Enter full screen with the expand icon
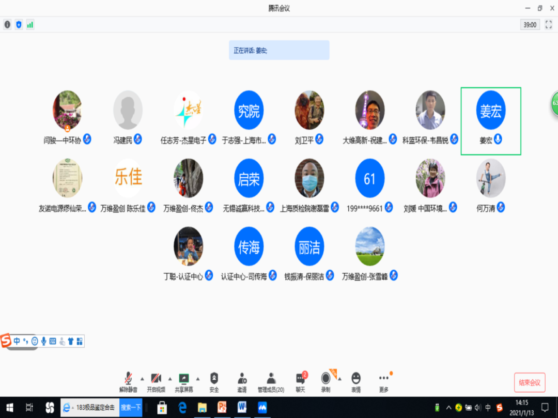 click(x=548, y=25)
